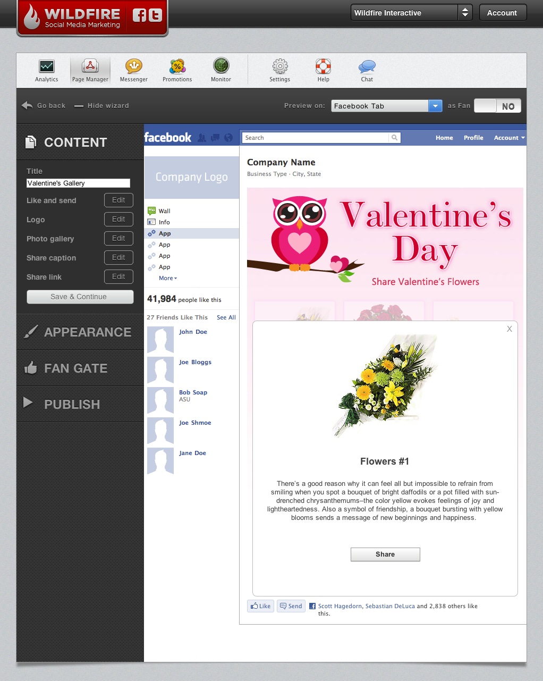The width and height of the screenshot is (543, 681).
Task: Edit the Share link setting
Action: [x=118, y=277]
